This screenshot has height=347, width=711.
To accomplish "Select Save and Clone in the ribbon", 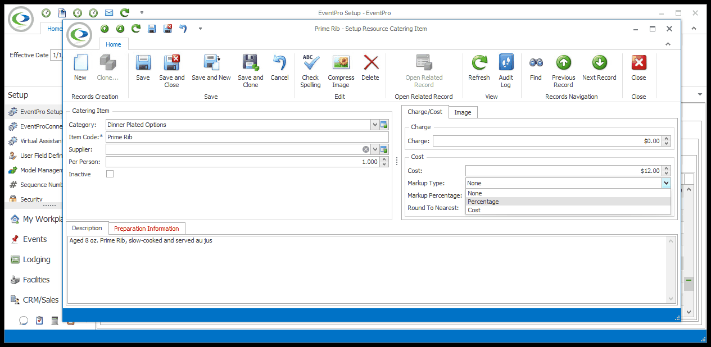I will point(250,71).
